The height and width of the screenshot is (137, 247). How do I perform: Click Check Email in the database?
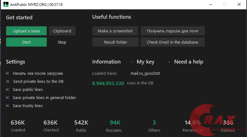tap(173, 42)
